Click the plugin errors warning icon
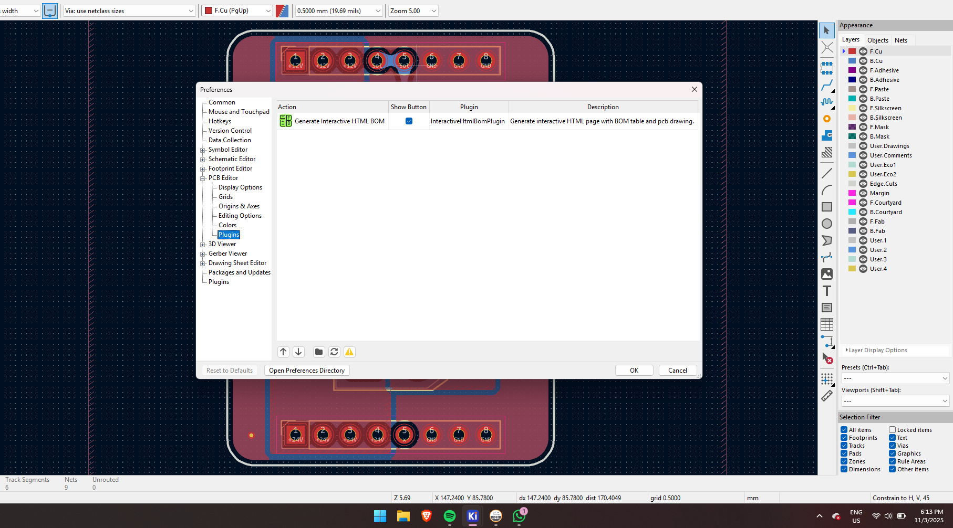 (349, 352)
